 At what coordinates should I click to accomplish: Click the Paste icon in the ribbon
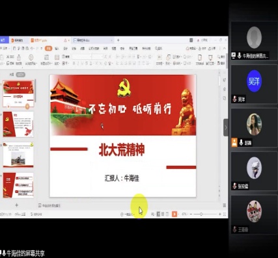[x=1, y=57]
